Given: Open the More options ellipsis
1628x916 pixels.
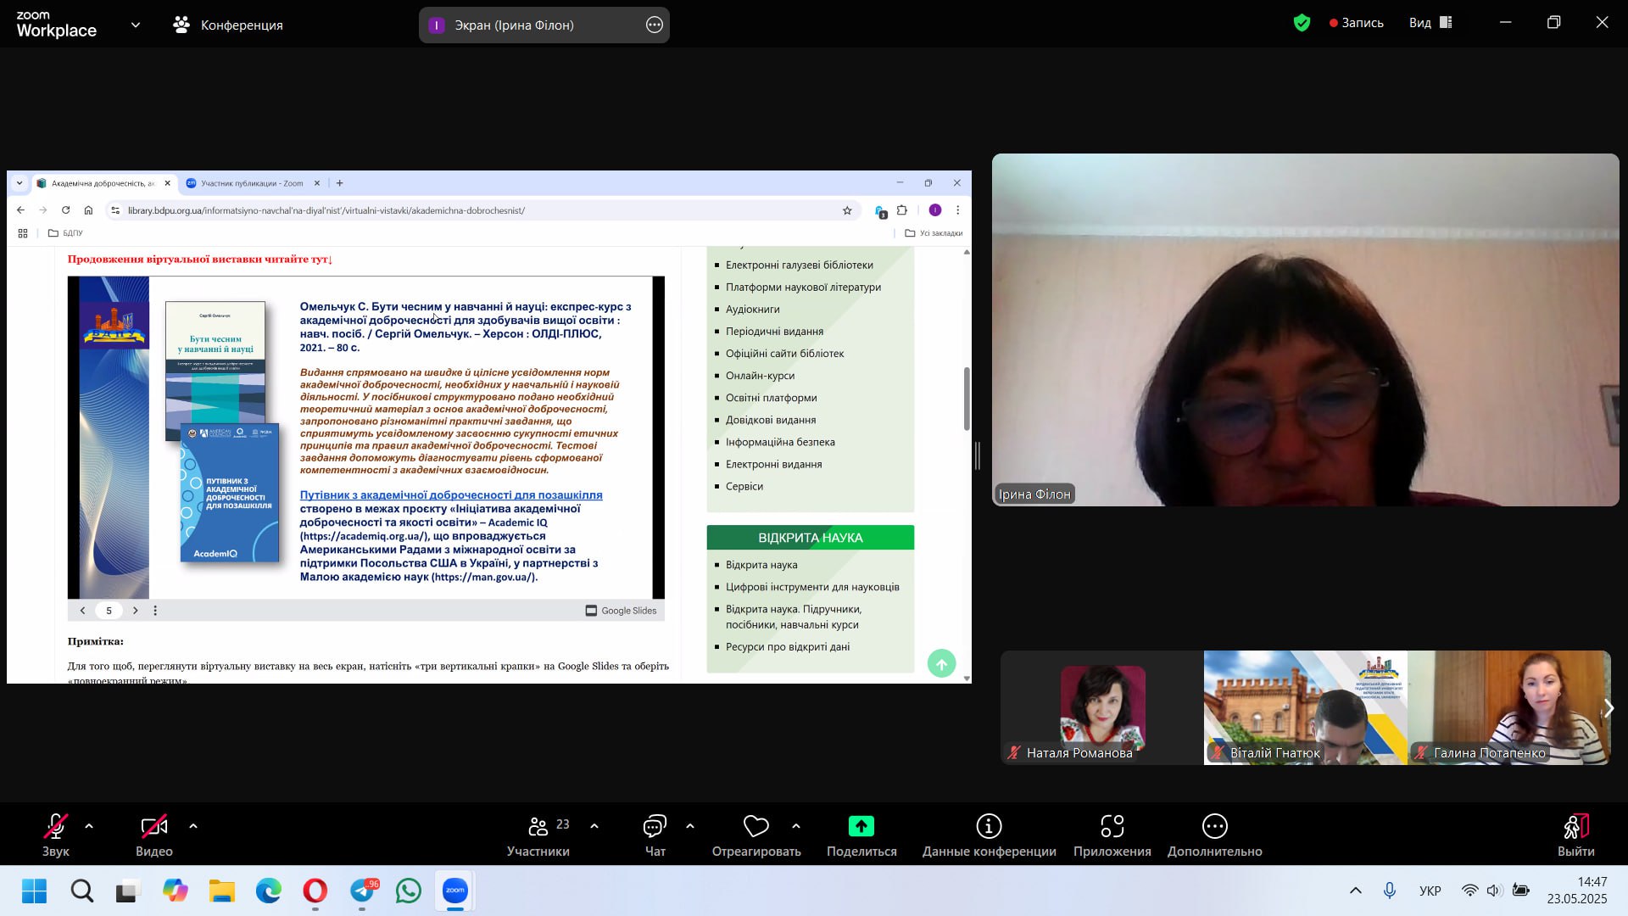Looking at the screenshot, I should [x=1214, y=826].
